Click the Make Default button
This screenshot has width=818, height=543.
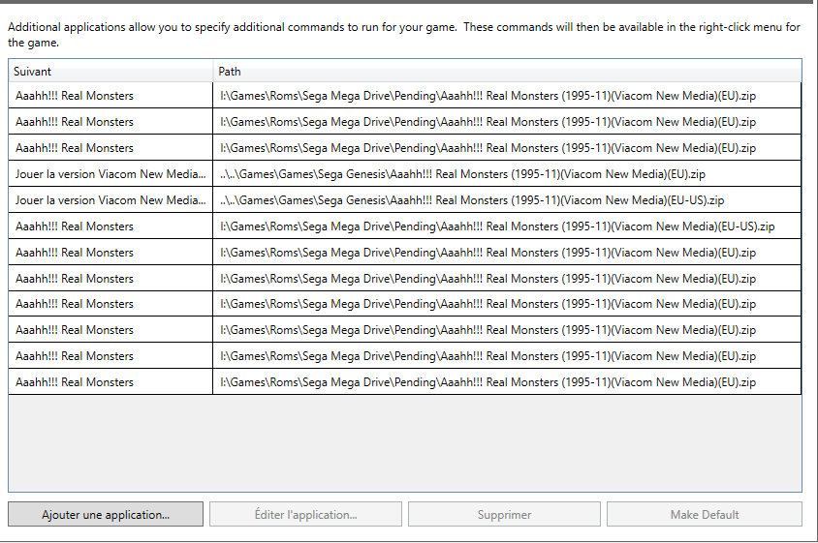[x=705, y=514]
